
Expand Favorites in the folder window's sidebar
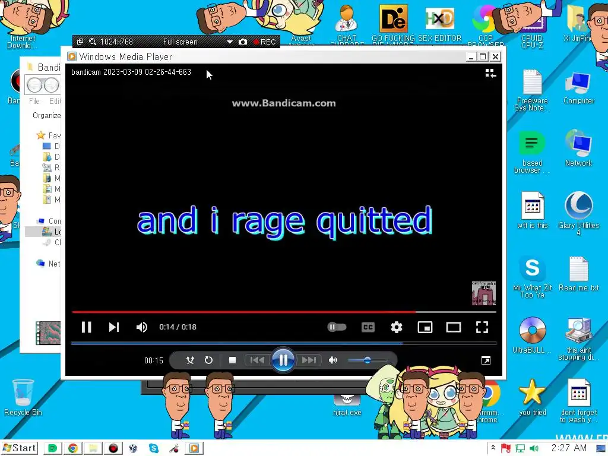pos(49,135)
